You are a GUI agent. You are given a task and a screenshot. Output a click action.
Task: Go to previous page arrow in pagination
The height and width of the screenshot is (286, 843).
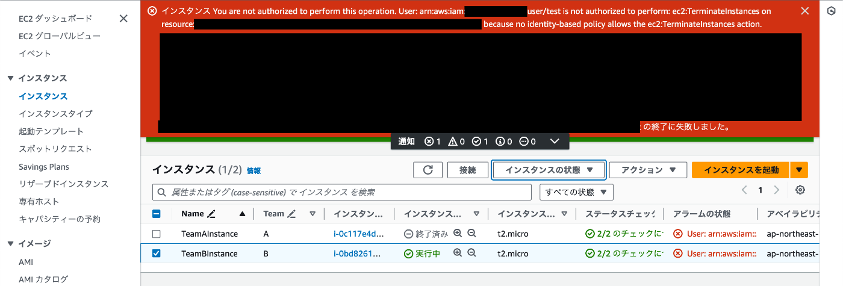(x=744, y=190)
